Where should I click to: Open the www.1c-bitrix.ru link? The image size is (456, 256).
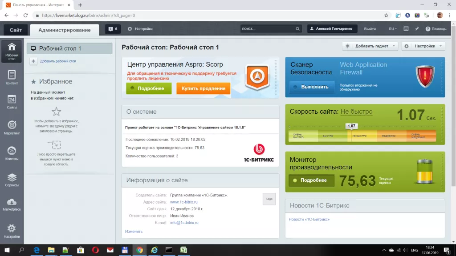point(184,202)
